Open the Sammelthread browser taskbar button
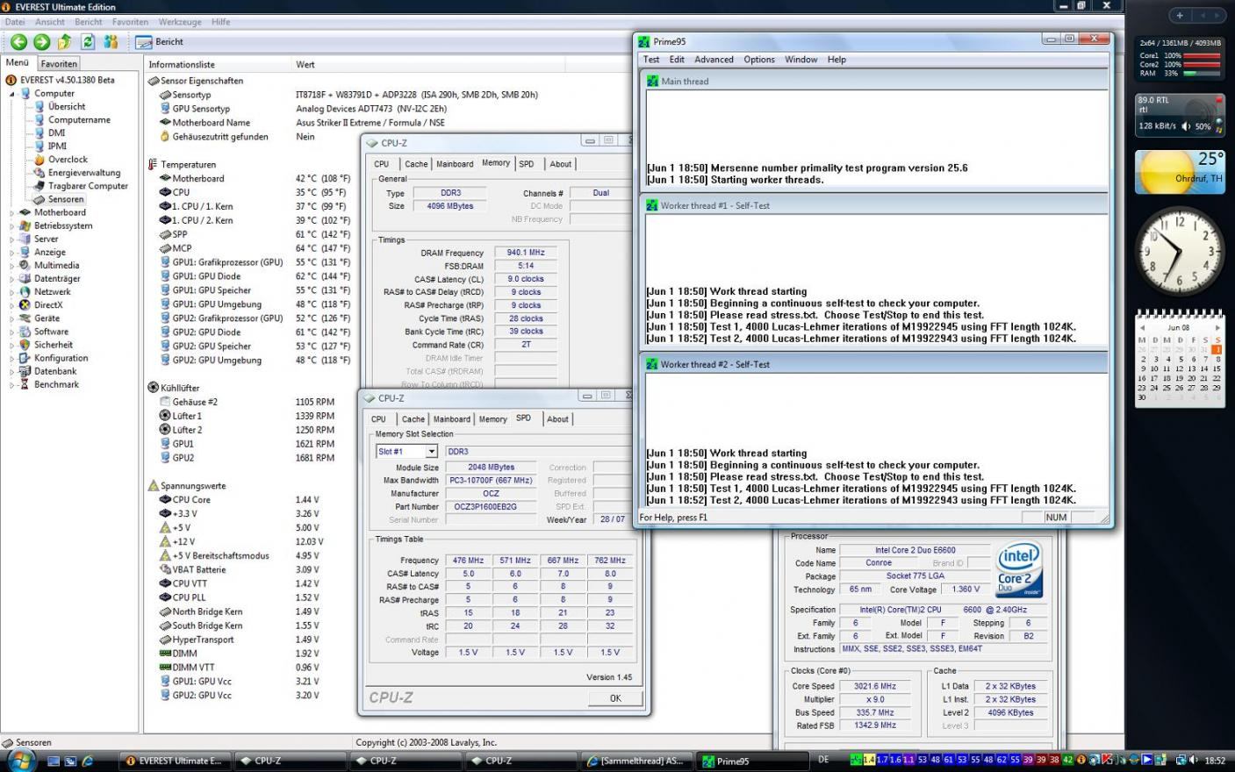 coord(635,761)
